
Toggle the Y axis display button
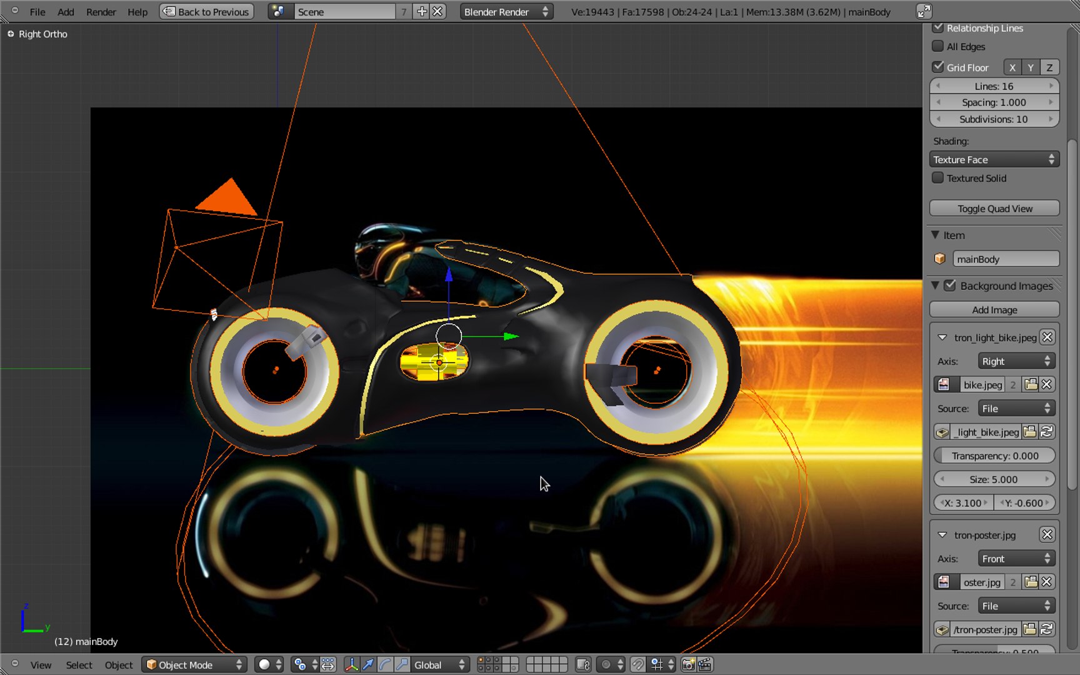[x=1031, y=67]
